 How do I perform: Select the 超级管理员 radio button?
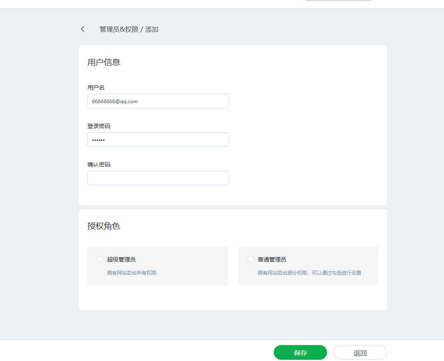(100, 259)
